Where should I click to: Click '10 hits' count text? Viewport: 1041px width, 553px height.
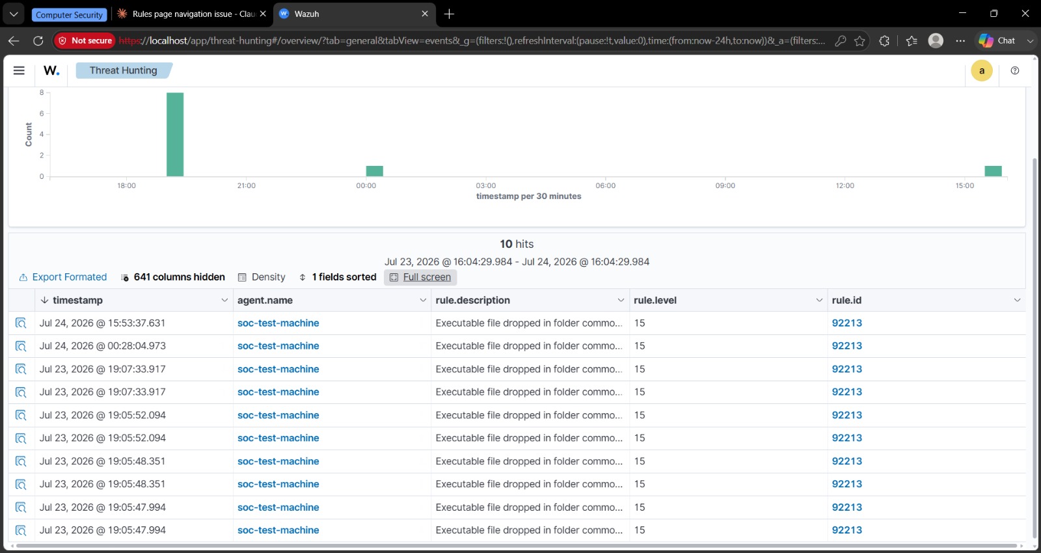(x=517, y=244)
